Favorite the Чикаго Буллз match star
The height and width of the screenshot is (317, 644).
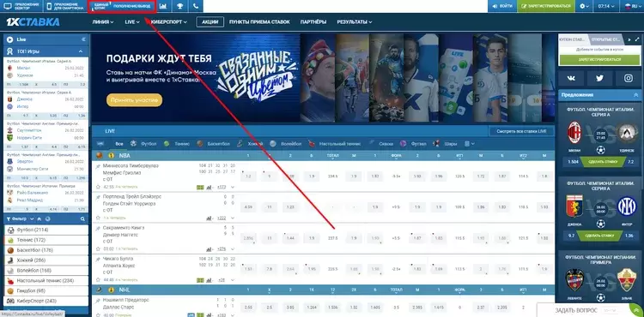coord(98,279)
